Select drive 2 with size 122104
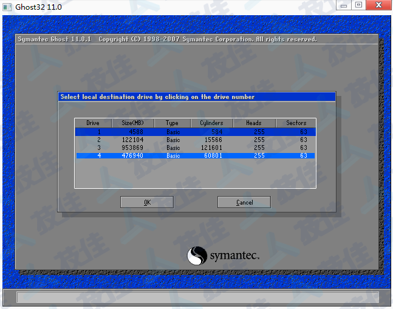The image size is (393, 309). click(196, 140)
